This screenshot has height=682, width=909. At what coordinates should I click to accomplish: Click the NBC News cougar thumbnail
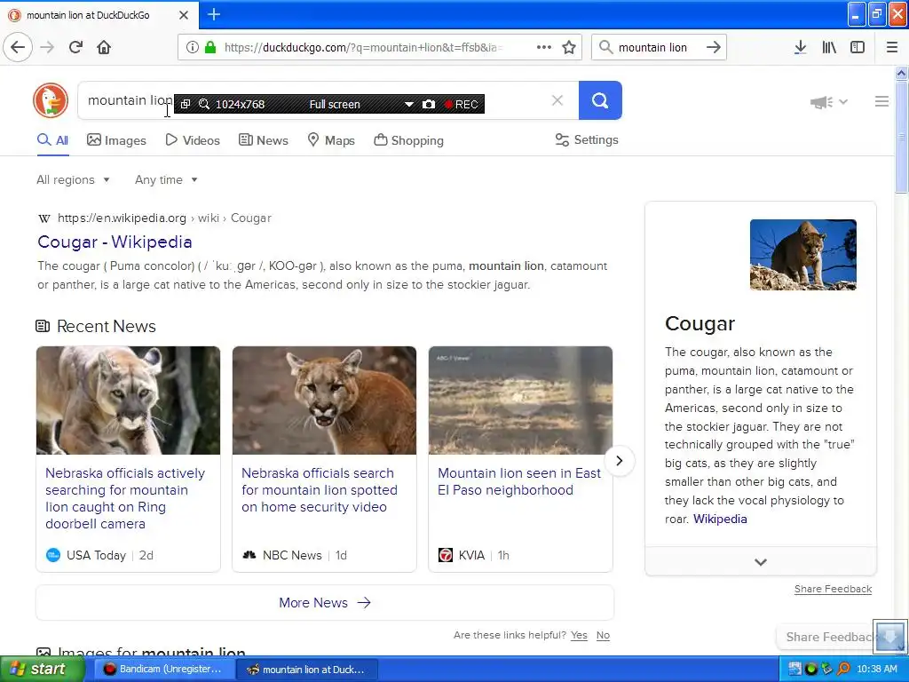(324, 400)
